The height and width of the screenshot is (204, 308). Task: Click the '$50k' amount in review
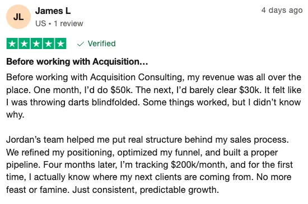coord(120,90)
